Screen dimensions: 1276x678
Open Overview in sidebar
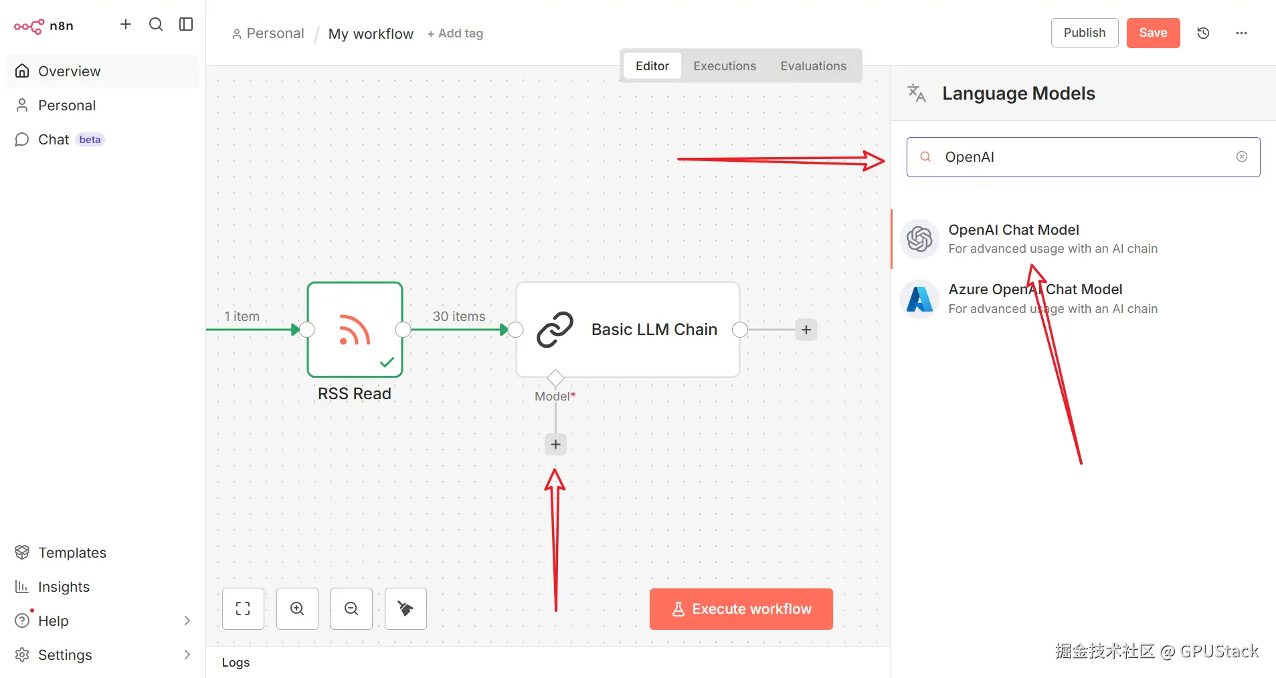103,71
